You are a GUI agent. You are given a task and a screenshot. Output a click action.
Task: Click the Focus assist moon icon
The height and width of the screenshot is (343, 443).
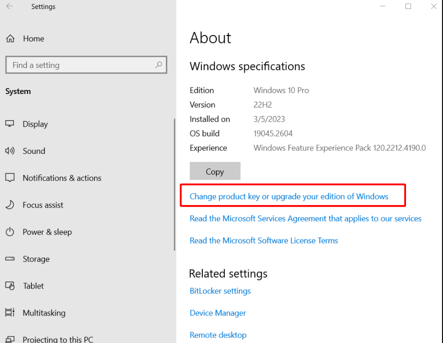click(10, 205)
